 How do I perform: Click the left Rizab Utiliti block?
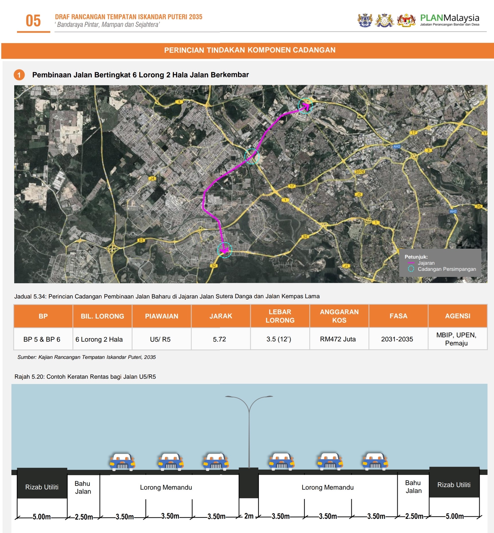(x=42, y=487)
